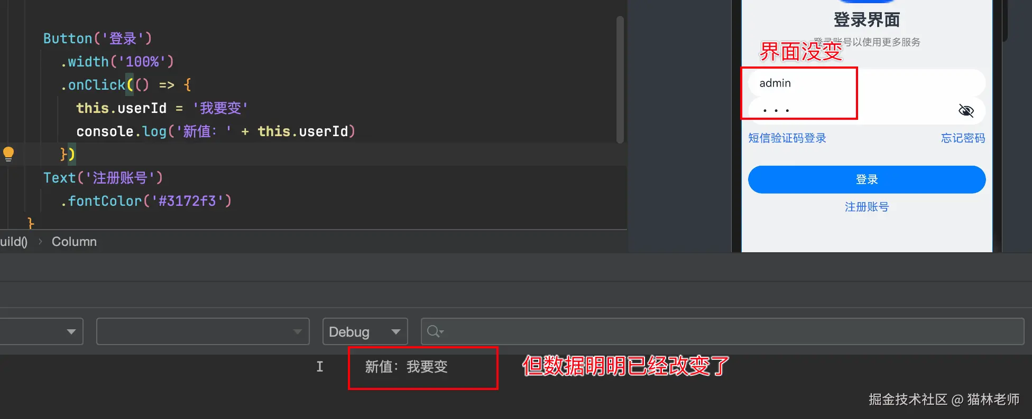Click the search magnifier icon in log filter

pyautogui.click(x=435, y=331)
